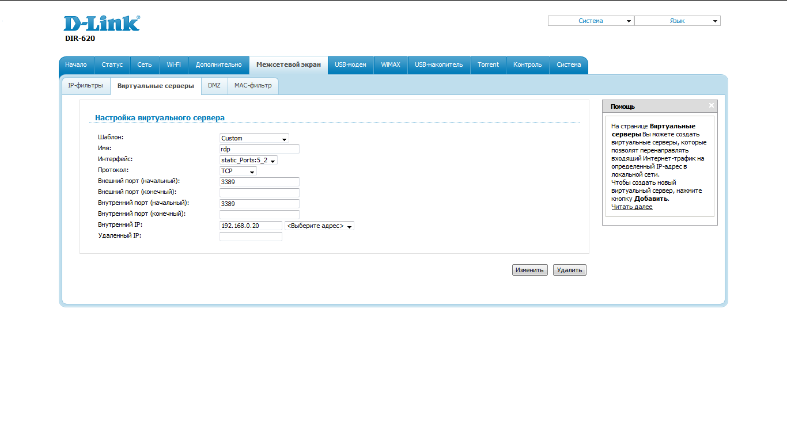Focus the Имя field containing rdp

[259, 149]
